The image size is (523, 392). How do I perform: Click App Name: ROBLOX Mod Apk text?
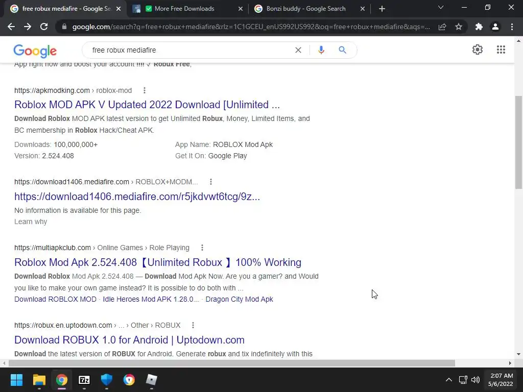pyautogui.click(x=224, y=144)
